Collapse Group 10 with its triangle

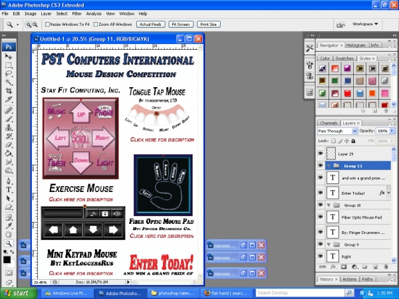pos(329,205)
